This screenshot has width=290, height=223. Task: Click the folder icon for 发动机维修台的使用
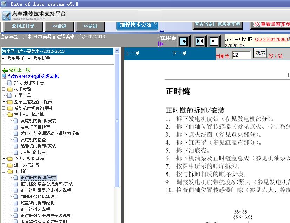pyautogui.click(x=10, y=108)
